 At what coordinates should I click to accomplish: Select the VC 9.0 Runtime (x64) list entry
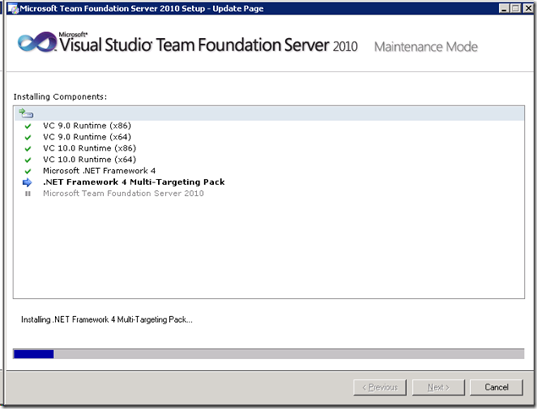pos(87,137)
